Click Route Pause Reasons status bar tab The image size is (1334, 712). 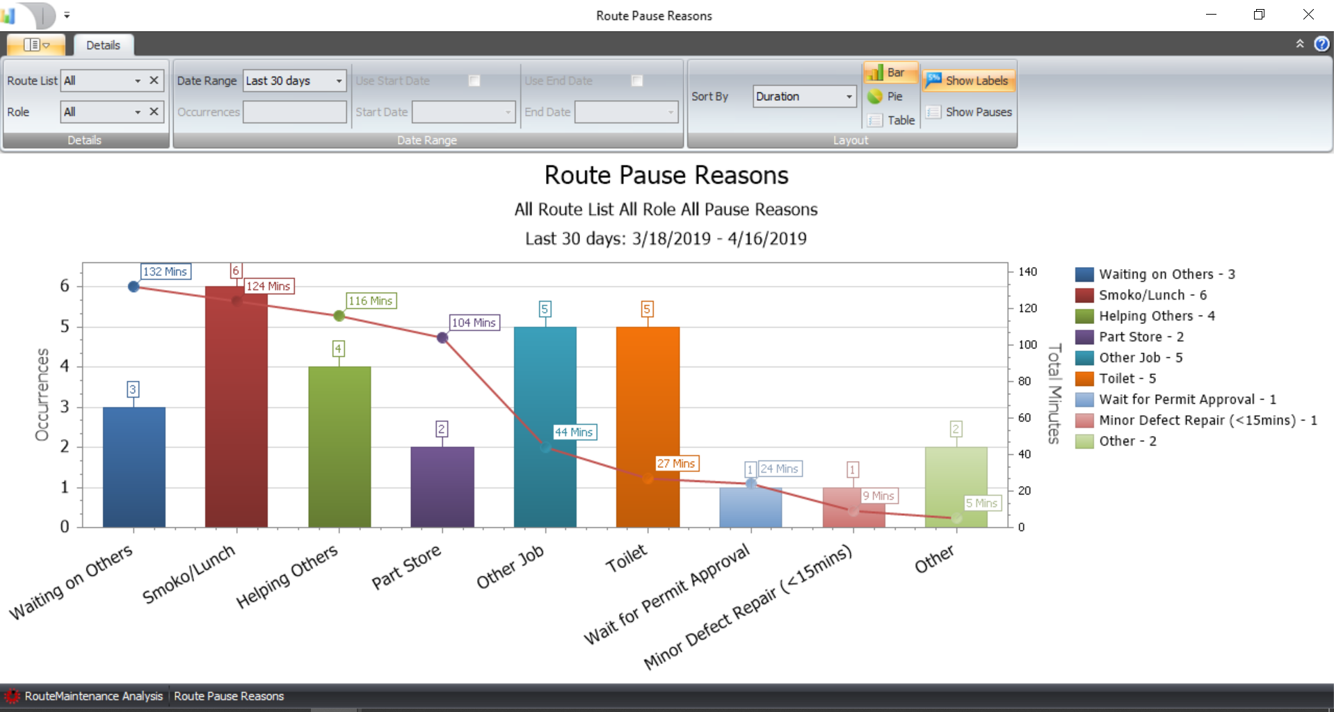229,696
